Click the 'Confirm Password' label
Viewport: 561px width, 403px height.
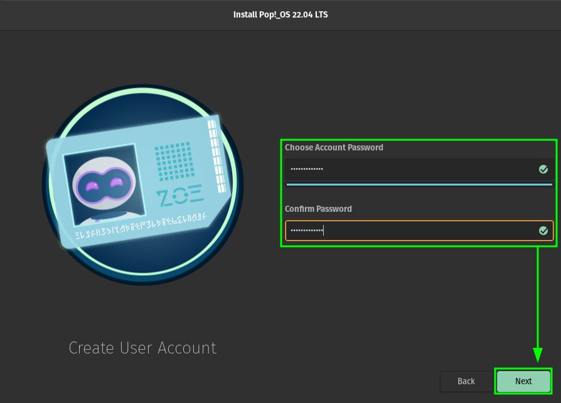[x=318, y=209]
